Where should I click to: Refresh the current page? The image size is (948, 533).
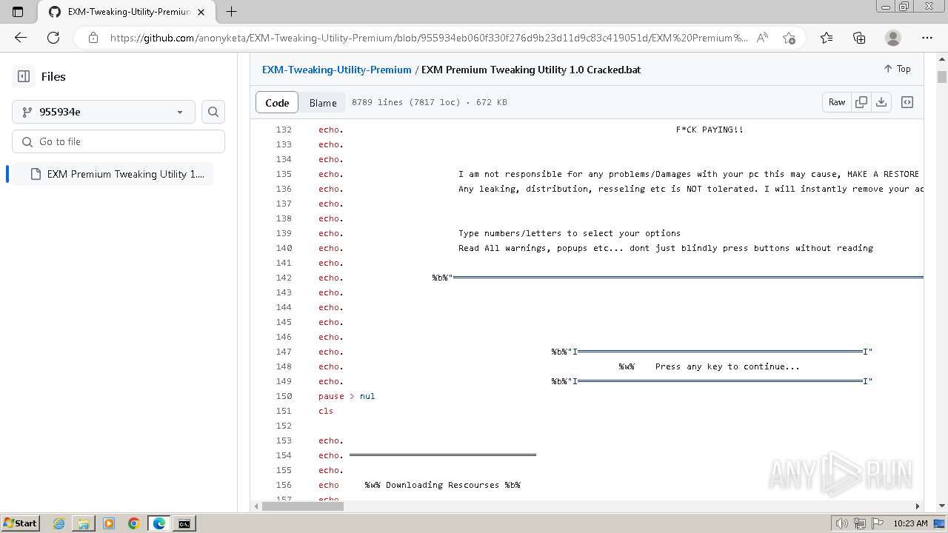pyautogui.click(x=53, y=38)
